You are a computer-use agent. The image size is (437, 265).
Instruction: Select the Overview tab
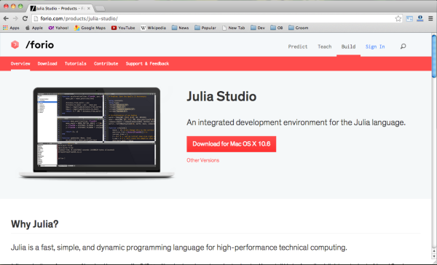[20, 63]
